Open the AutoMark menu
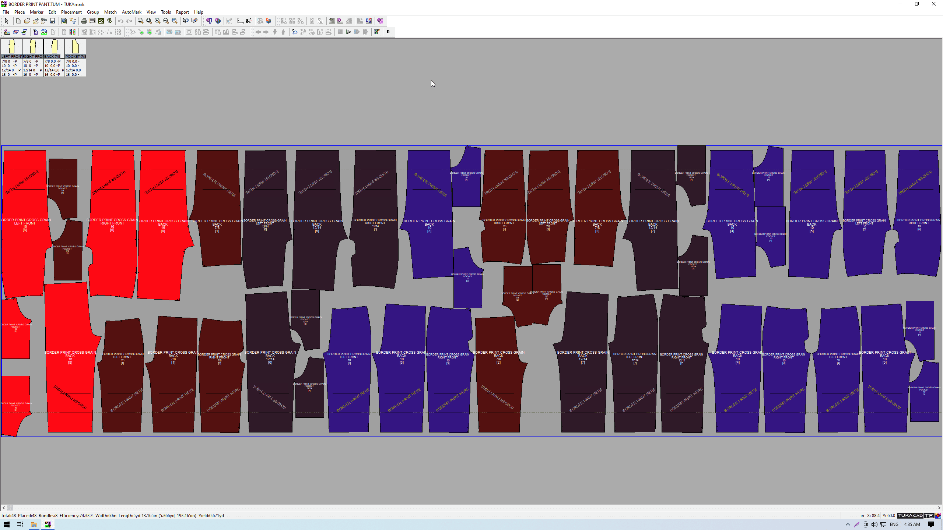 [x=132, y=12]
